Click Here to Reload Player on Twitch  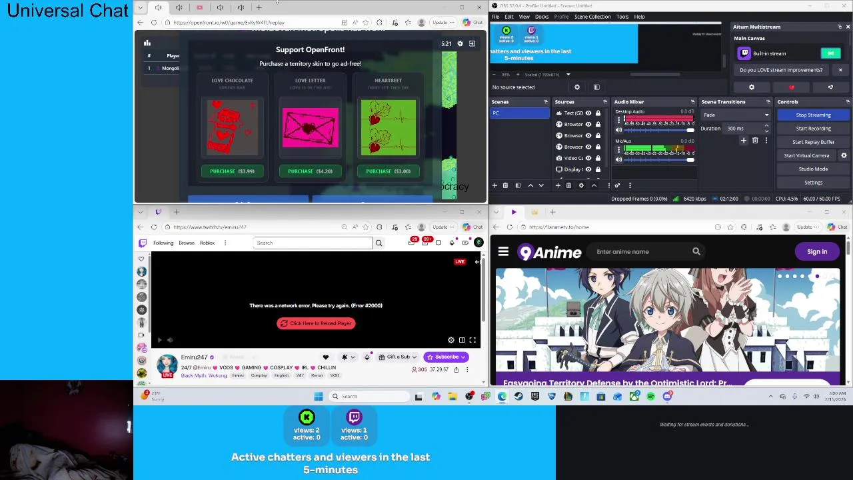coord(316,323)
